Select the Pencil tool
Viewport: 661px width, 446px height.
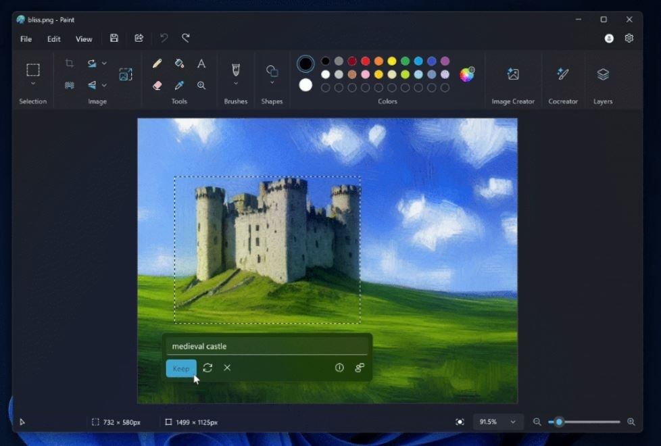pyautogui.click(x=157, y=64)
